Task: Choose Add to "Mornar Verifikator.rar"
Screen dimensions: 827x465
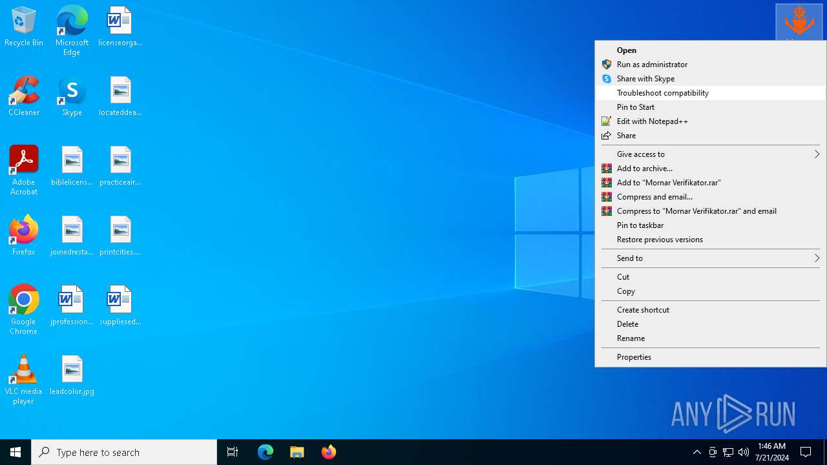Action: tap(711, 183)
